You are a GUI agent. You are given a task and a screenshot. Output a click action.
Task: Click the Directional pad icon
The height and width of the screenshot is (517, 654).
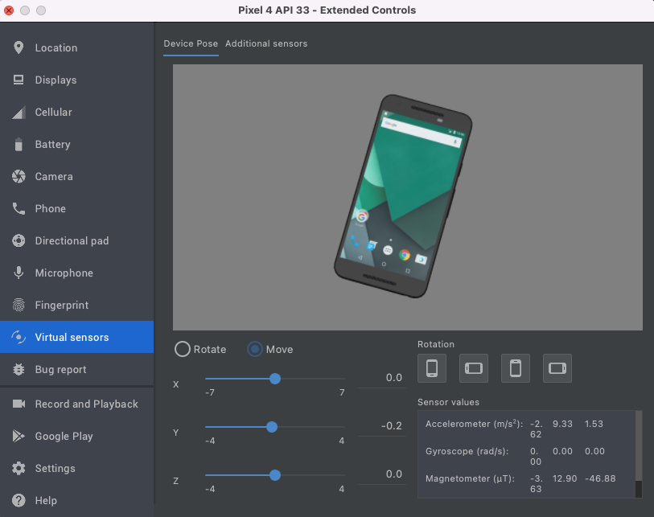click(x=19, y=240)
